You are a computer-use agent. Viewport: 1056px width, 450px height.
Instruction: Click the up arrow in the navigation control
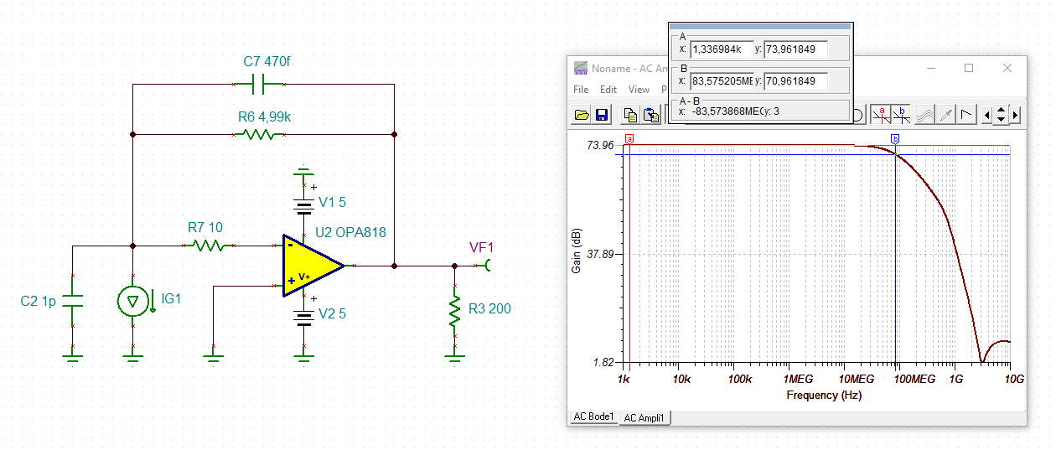[1001, 110]
